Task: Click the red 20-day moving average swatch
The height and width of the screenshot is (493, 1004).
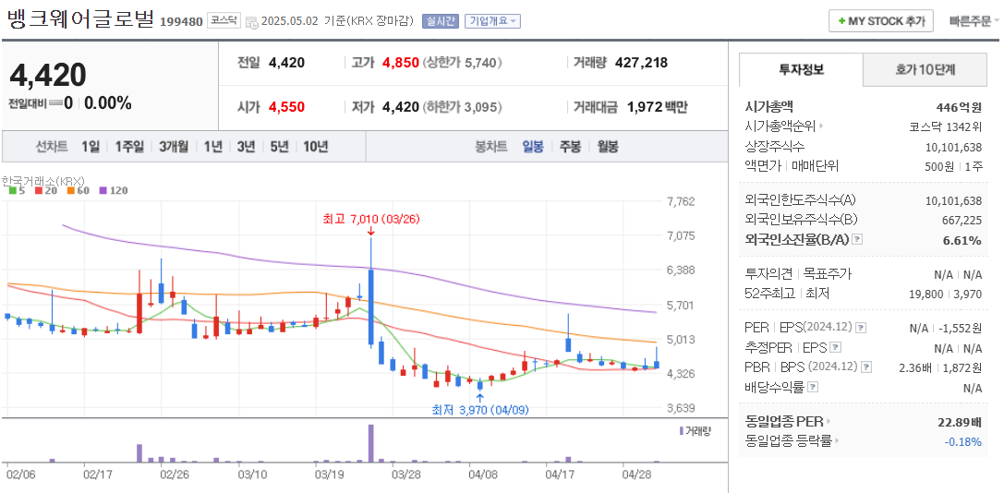Action: point(39,190)
